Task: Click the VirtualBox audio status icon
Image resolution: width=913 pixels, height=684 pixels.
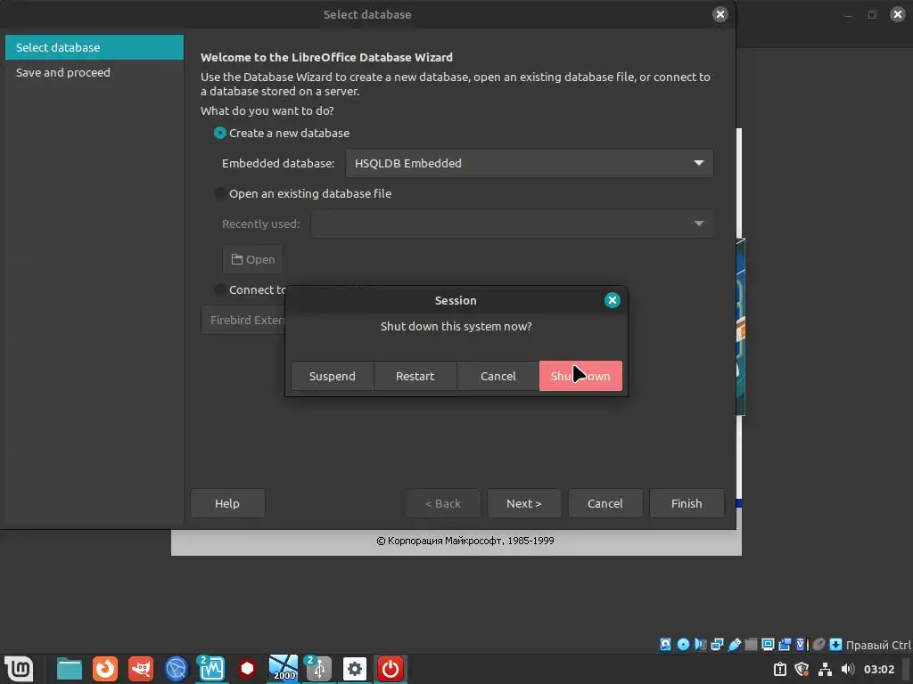Action: [701, 645]
